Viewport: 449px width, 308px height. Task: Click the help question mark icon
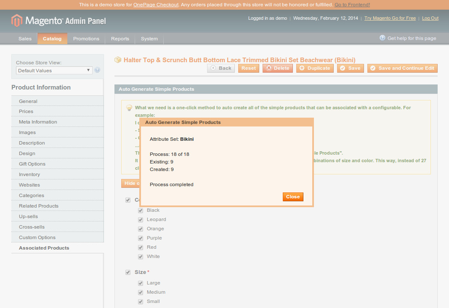(382, 38)
